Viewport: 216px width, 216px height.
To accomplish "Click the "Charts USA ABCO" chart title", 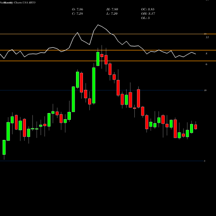I will 25,3.
